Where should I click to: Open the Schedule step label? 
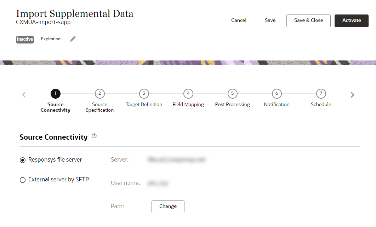coord(321,105)
